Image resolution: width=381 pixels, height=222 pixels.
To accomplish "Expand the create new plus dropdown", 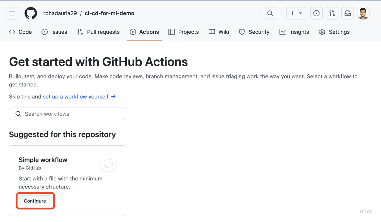I will (296, 13).
